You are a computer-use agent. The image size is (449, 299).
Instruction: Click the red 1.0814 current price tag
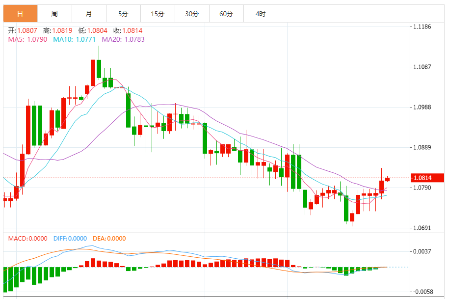click(427, 178)
